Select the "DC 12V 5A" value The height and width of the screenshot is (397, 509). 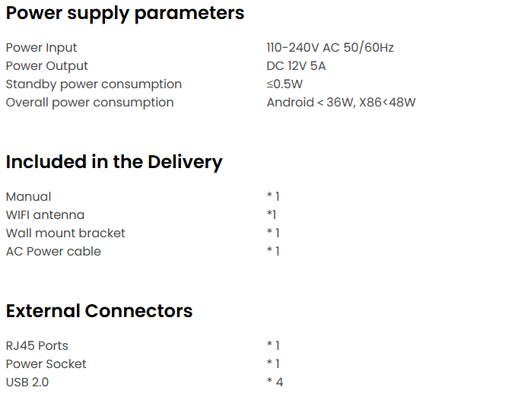pos(296,66)
